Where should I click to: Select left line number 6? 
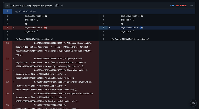[7, 28]
